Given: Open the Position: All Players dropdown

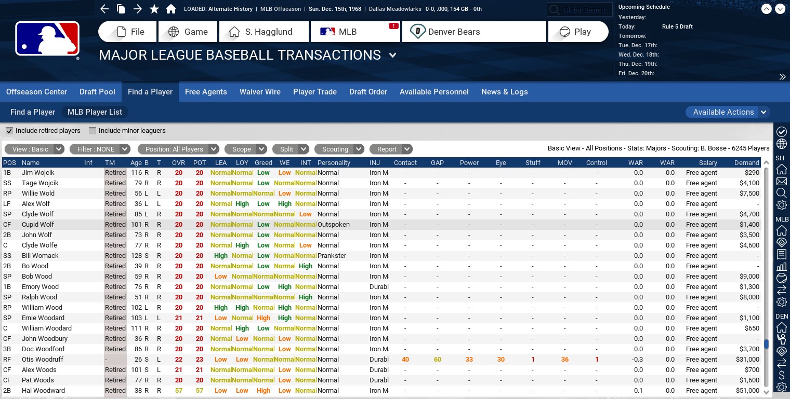Looking at the screenshot, I should [178, 149].
